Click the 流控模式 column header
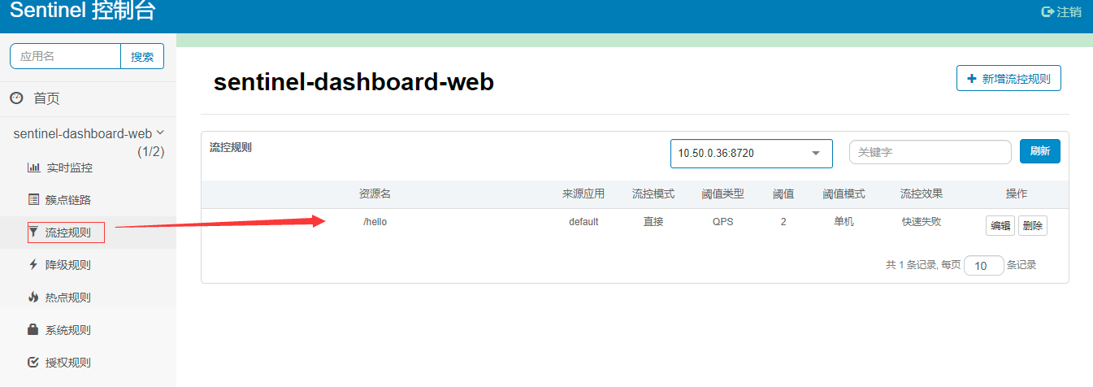This screenshot has width=1093, height=387. 653,193
